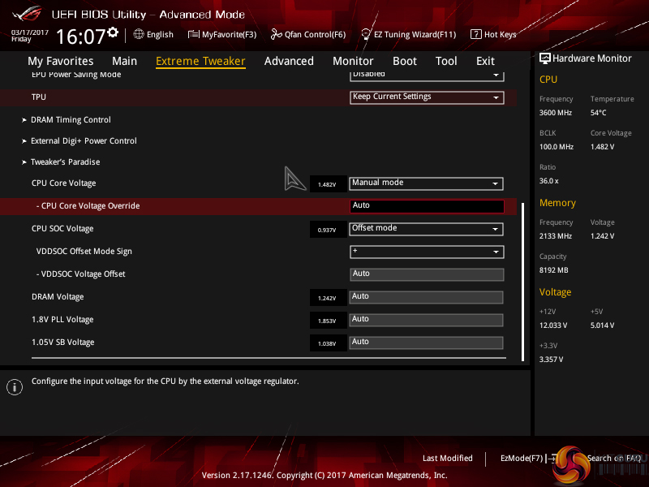Open the VDDSOC Offset Mode Sign dropdown
The image size is (649, 487).
(427, 252)
